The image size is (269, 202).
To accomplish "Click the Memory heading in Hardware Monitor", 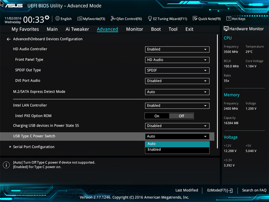I will [x=232, y=95].
